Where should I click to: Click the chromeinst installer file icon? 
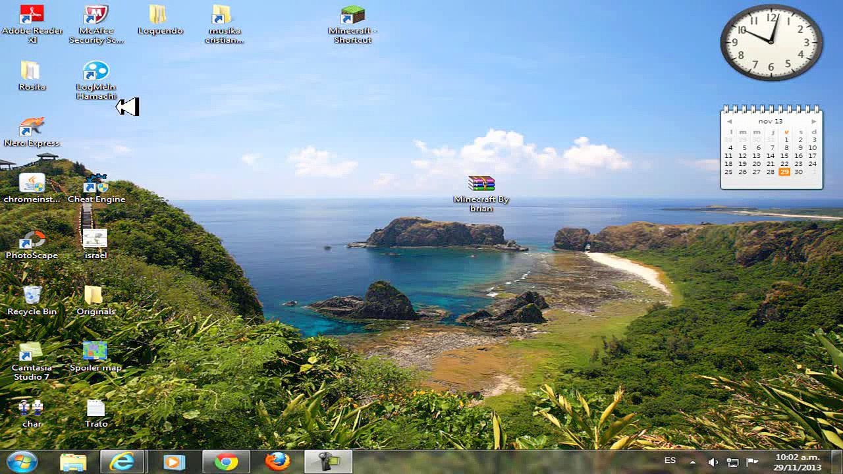(32, 188)
